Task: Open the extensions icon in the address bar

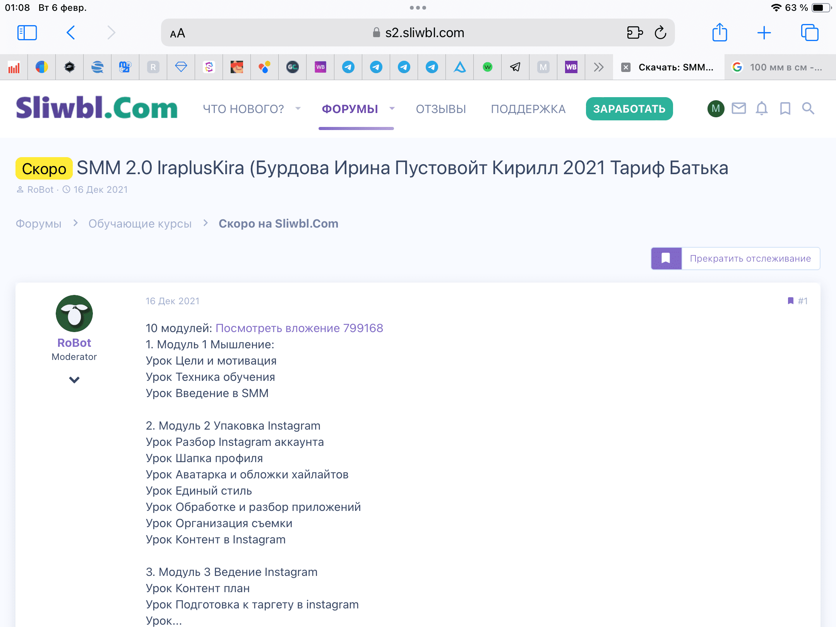Action: [x=635, y=33]
